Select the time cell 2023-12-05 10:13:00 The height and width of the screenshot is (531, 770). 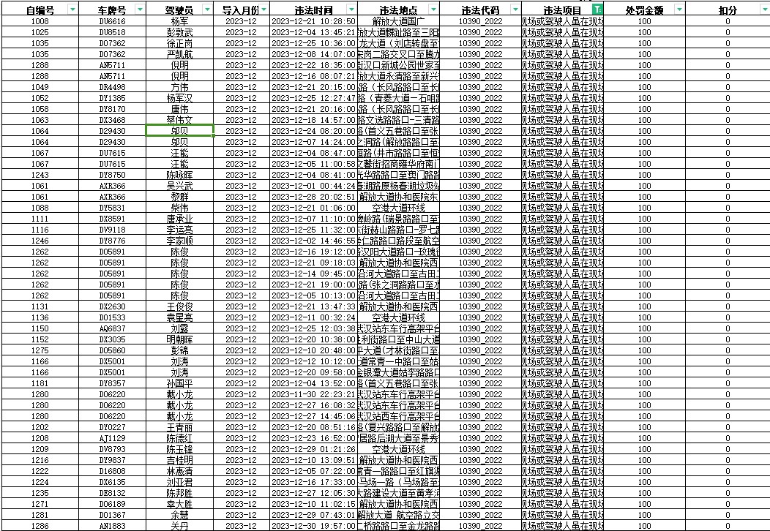click(313, 295)
